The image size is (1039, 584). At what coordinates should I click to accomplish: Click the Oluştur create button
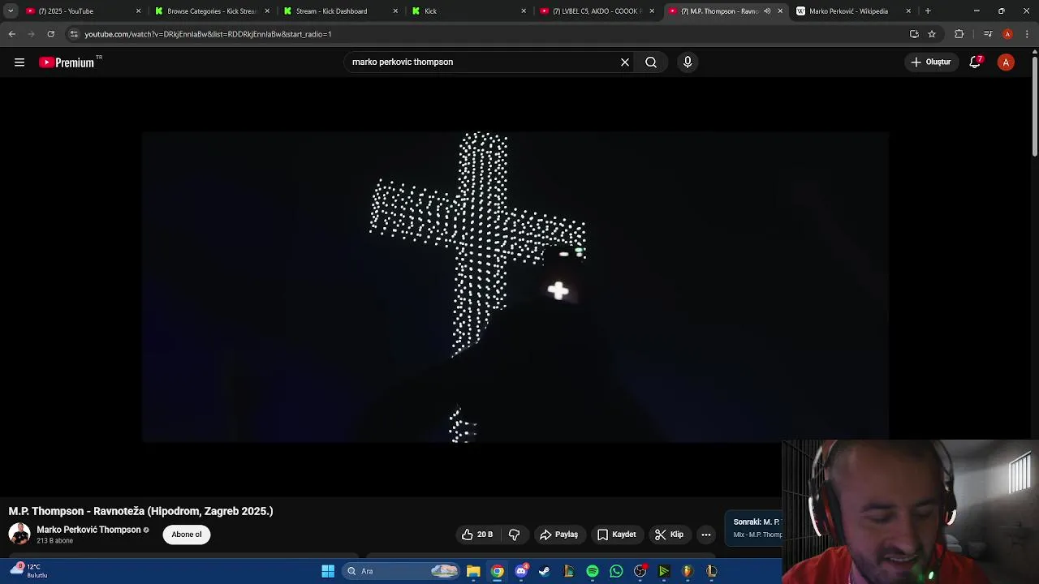click(x=931, y=62)
